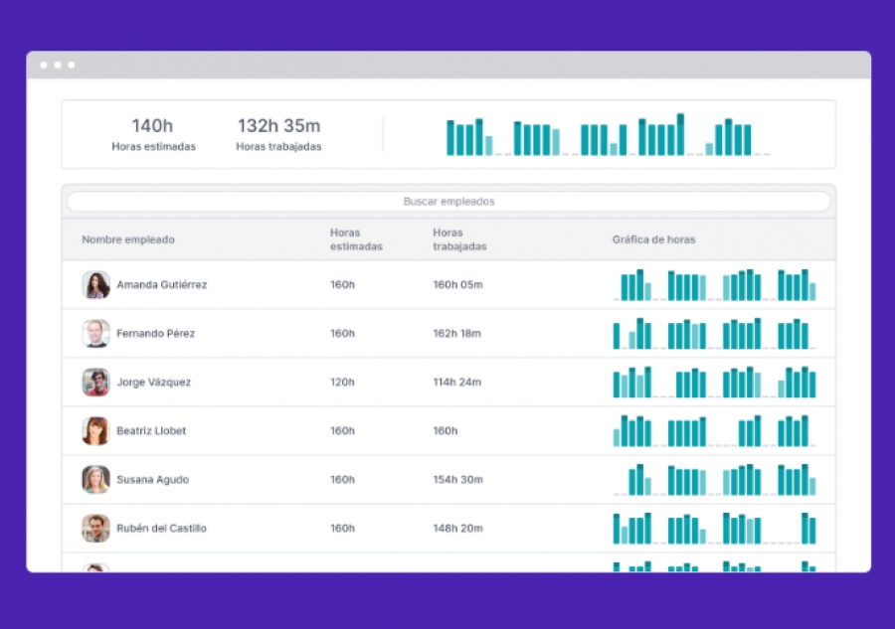Open the Amanda Gutiérrez employee name
The height and width of the screenshot is (629, 895).
[161, 284]
